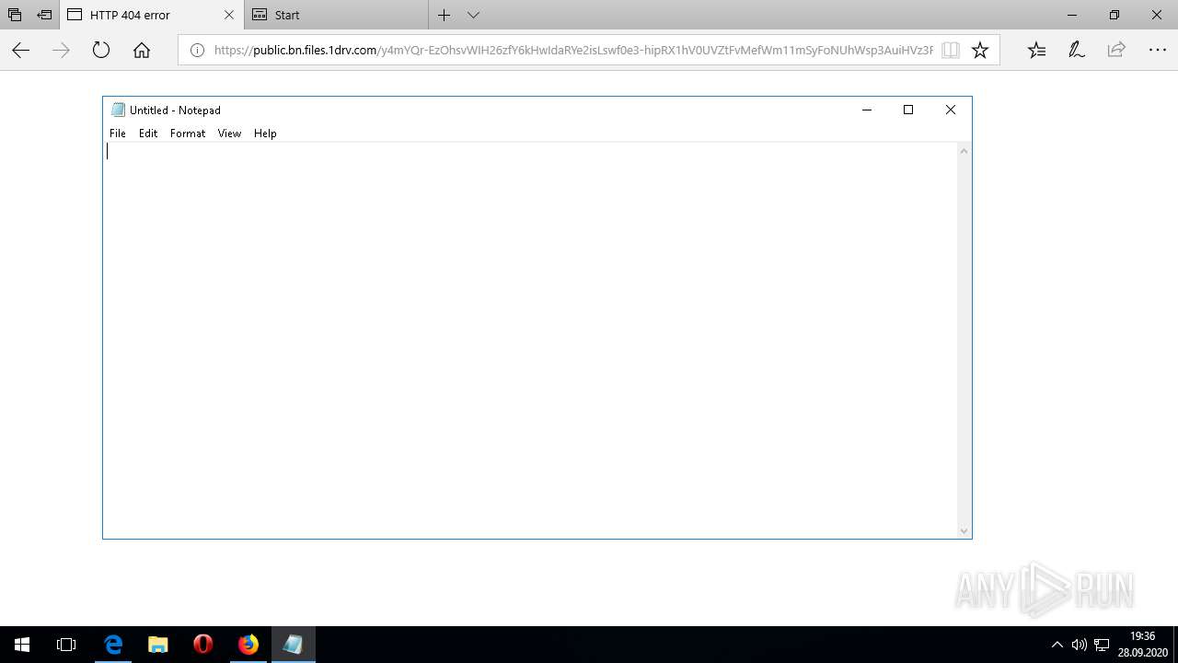Open Microsoft Edge from the taskbar
The width and height of the screenshot is (1178, 663).
(113, 645)
